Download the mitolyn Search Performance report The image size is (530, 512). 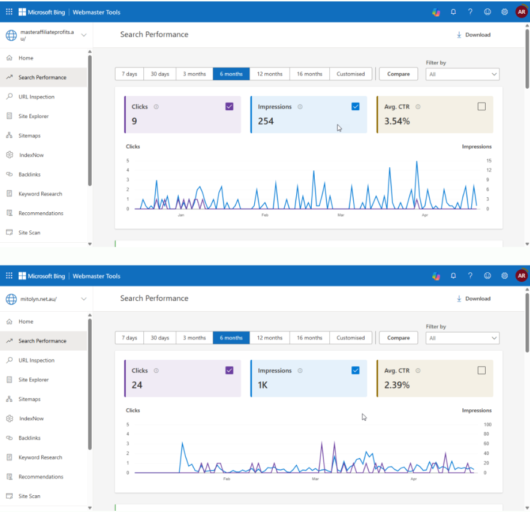point(474,299)
